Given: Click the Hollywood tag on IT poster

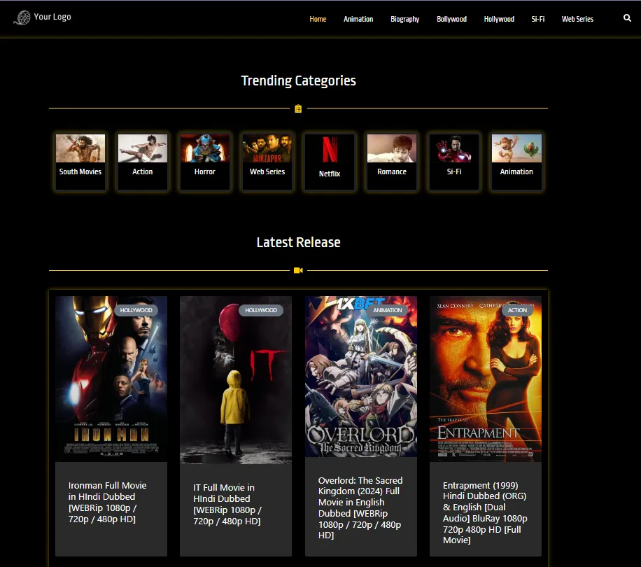Looking at the screenshot, I should coord(261,310).
